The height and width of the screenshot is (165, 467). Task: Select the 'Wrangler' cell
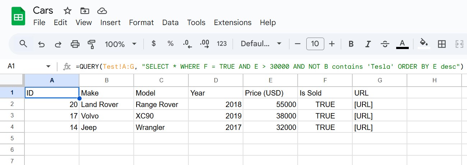[161, 127]
